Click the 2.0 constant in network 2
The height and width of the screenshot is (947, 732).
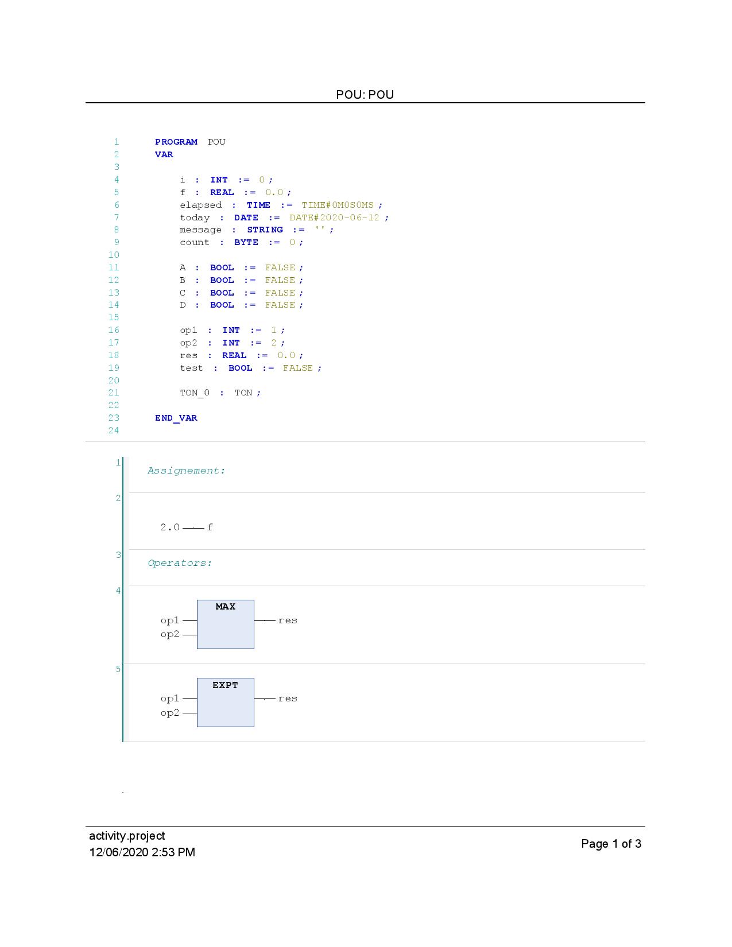(x=170, y=527)
